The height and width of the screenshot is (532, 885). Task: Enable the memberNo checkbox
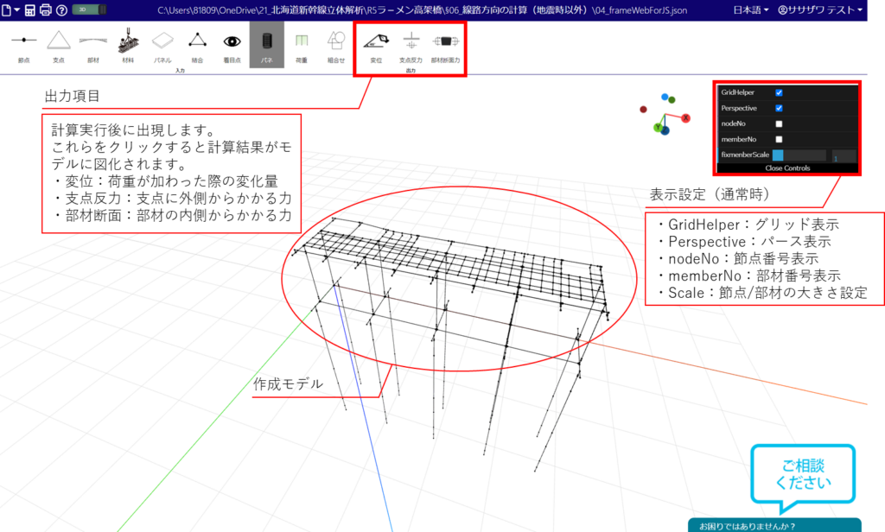coord(779,139)
